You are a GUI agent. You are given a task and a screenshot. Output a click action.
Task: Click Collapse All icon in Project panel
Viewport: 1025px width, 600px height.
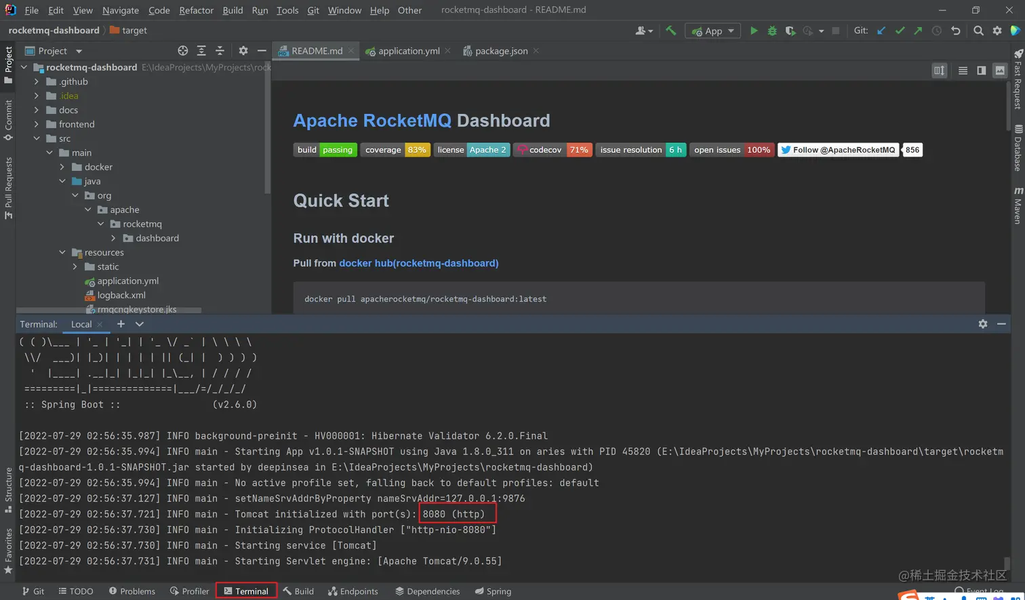pyautogui.click(x=220, y=51)
